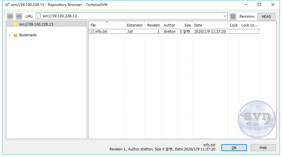Image resolution: width=282 pixels, height=157 pixels.
Task: Click the go-to-URL icon beside Revision
Action: [233, 16]
